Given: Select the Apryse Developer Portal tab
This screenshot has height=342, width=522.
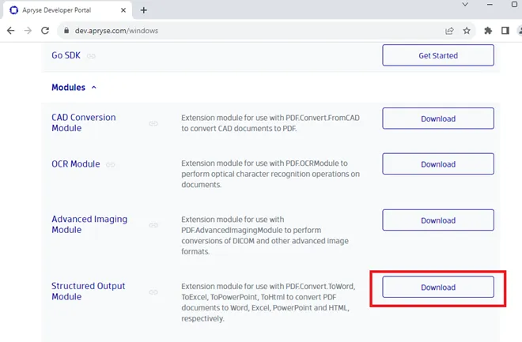Looking at the screenshot, I should pos(67,10).
